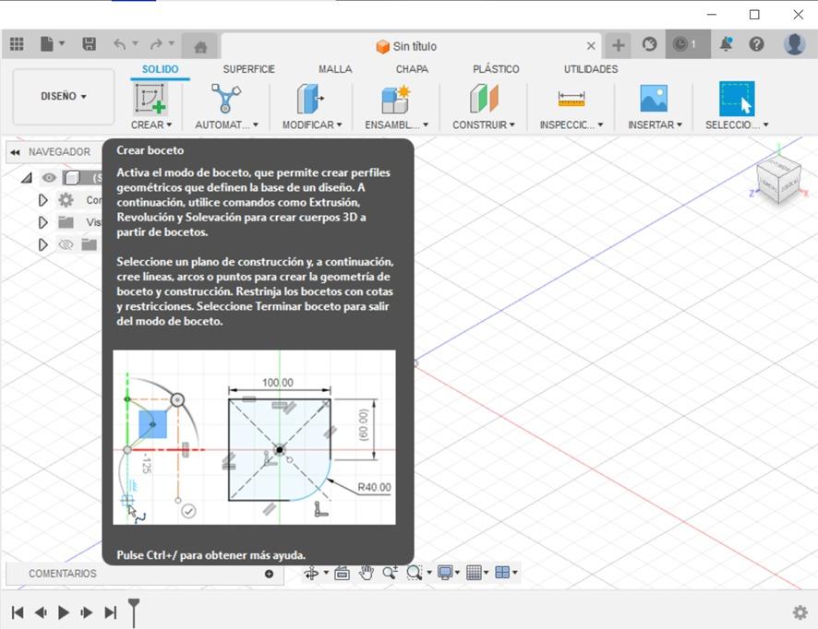Click the COMENTARIOS panel label

point(63,574)
